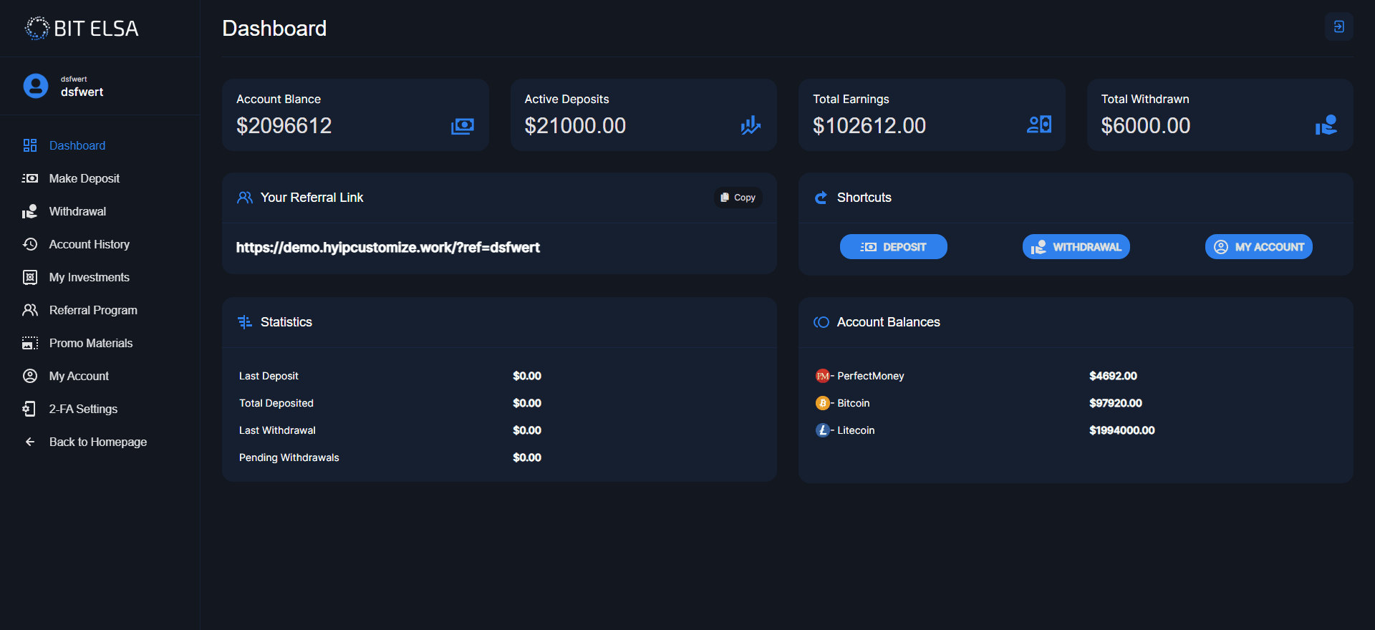Image resolution: width=1375 pixels, height=630 pixels.
Task: Click the DEPOSIT shortcut button
Action: point(894,247)
